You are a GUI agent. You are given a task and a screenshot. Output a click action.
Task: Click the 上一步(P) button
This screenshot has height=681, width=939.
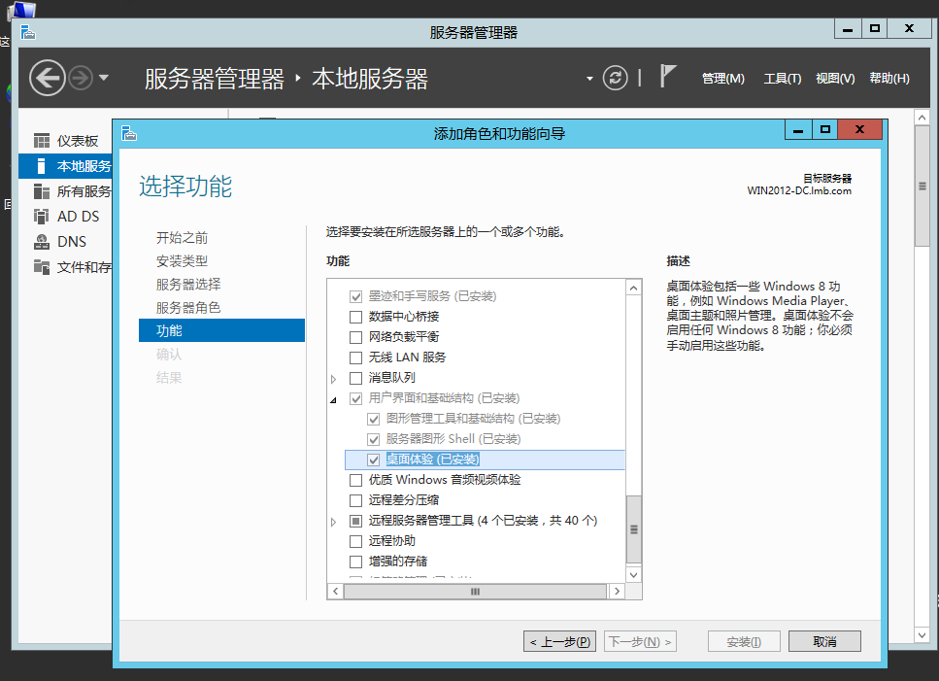pos(559,641)
